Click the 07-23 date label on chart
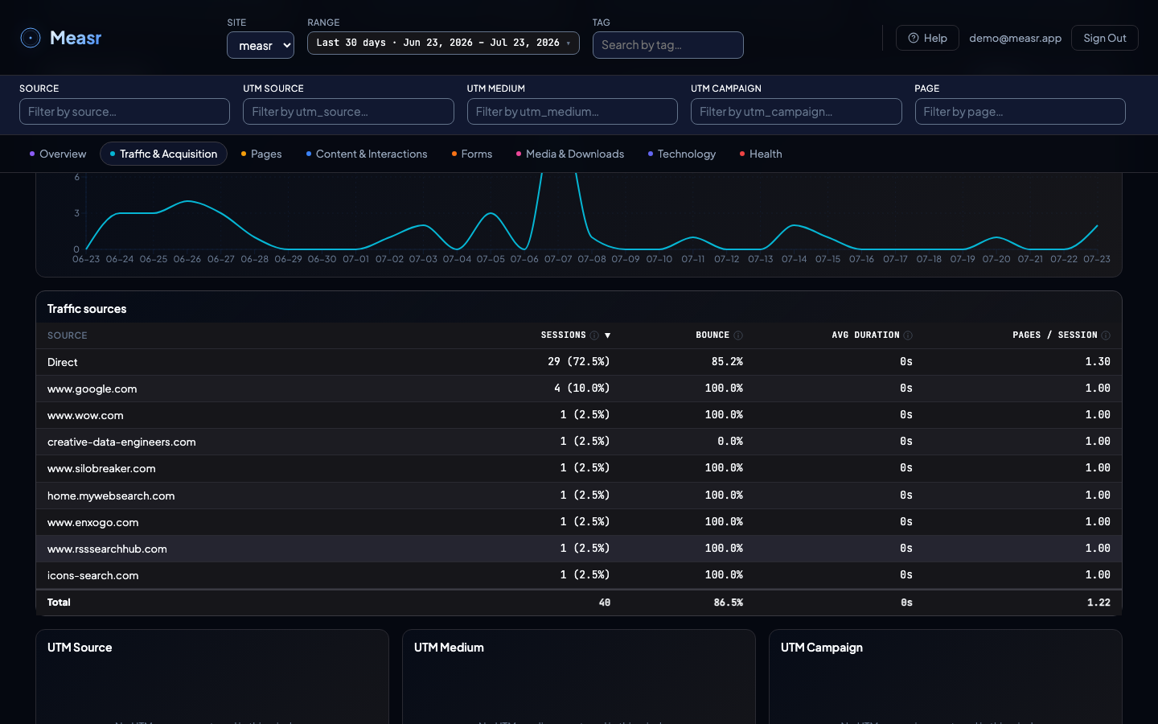The width and height of the screenshot is (1158, 724). (1097, 259)
